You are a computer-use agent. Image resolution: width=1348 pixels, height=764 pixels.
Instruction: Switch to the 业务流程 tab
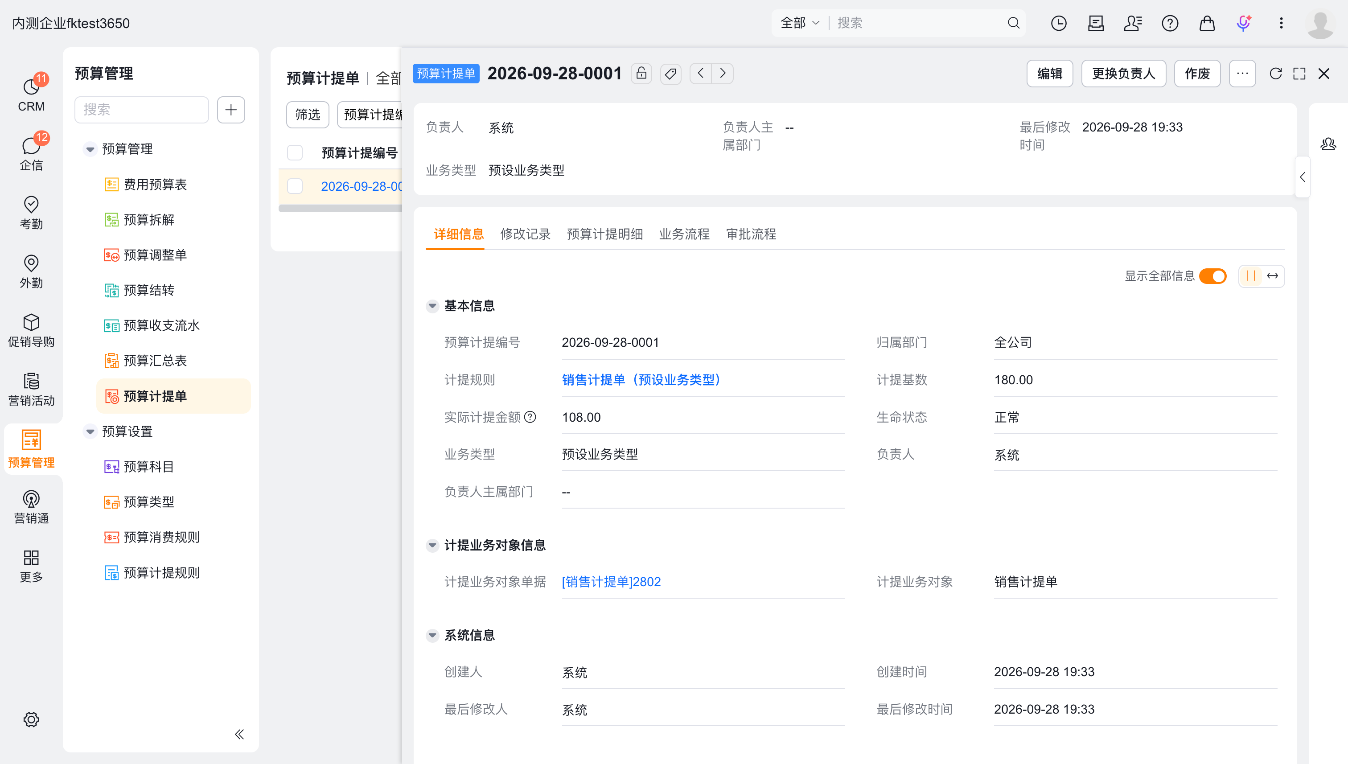[x=684, y=234]
